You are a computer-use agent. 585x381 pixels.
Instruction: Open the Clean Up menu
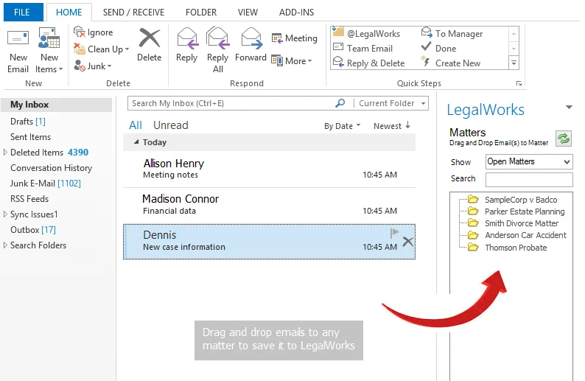click(102, 49)
